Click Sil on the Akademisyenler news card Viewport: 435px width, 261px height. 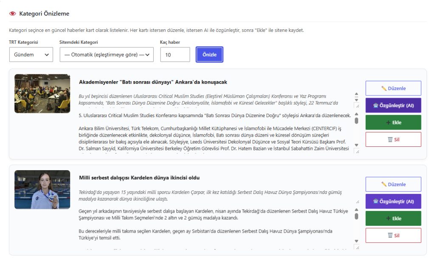[393, 140]
